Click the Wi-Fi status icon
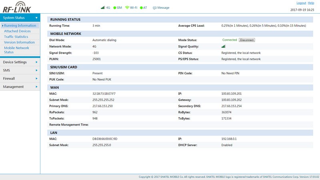 click(127, 8)
